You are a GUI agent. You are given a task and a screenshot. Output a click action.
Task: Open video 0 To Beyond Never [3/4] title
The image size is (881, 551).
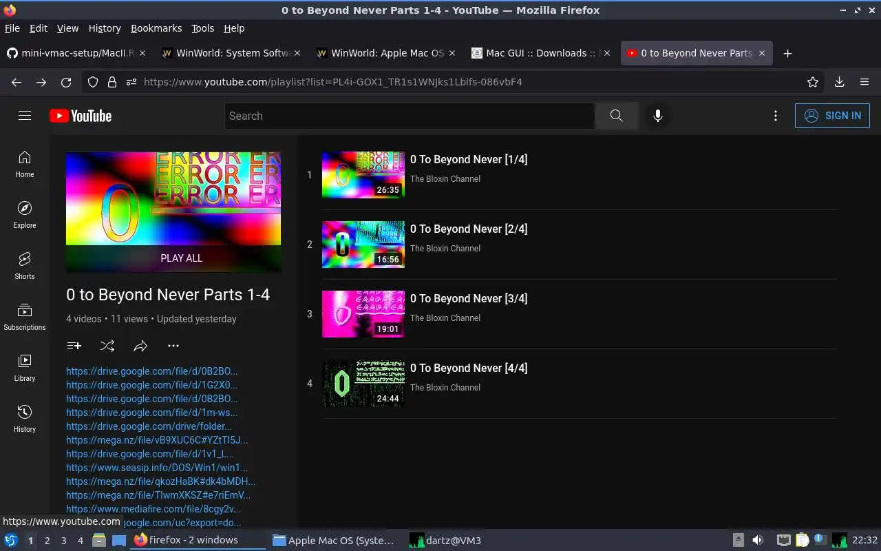(469, 298)
